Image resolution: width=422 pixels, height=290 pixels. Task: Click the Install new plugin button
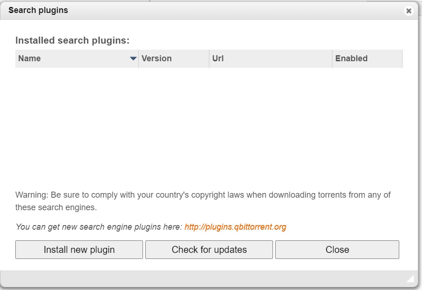79,250
